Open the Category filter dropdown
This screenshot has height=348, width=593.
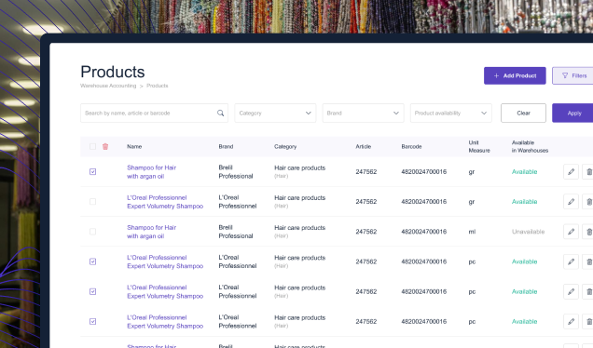click(275, 113)
